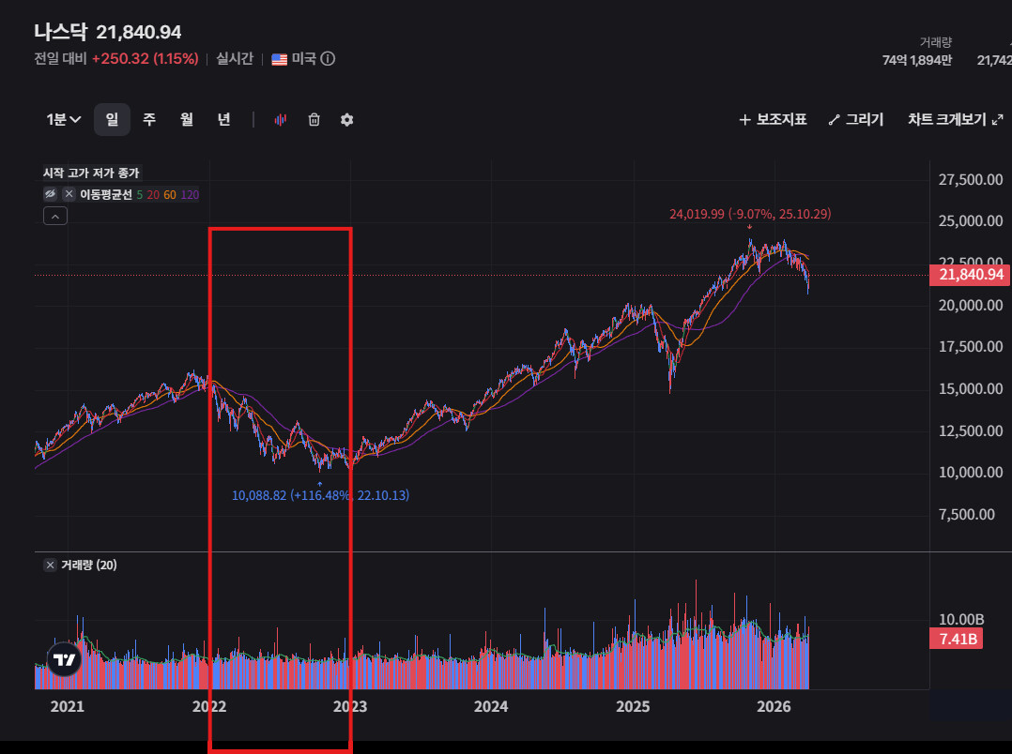Click the TradingView logo badge
The image size is (1012, 754).
click(65, 659)
